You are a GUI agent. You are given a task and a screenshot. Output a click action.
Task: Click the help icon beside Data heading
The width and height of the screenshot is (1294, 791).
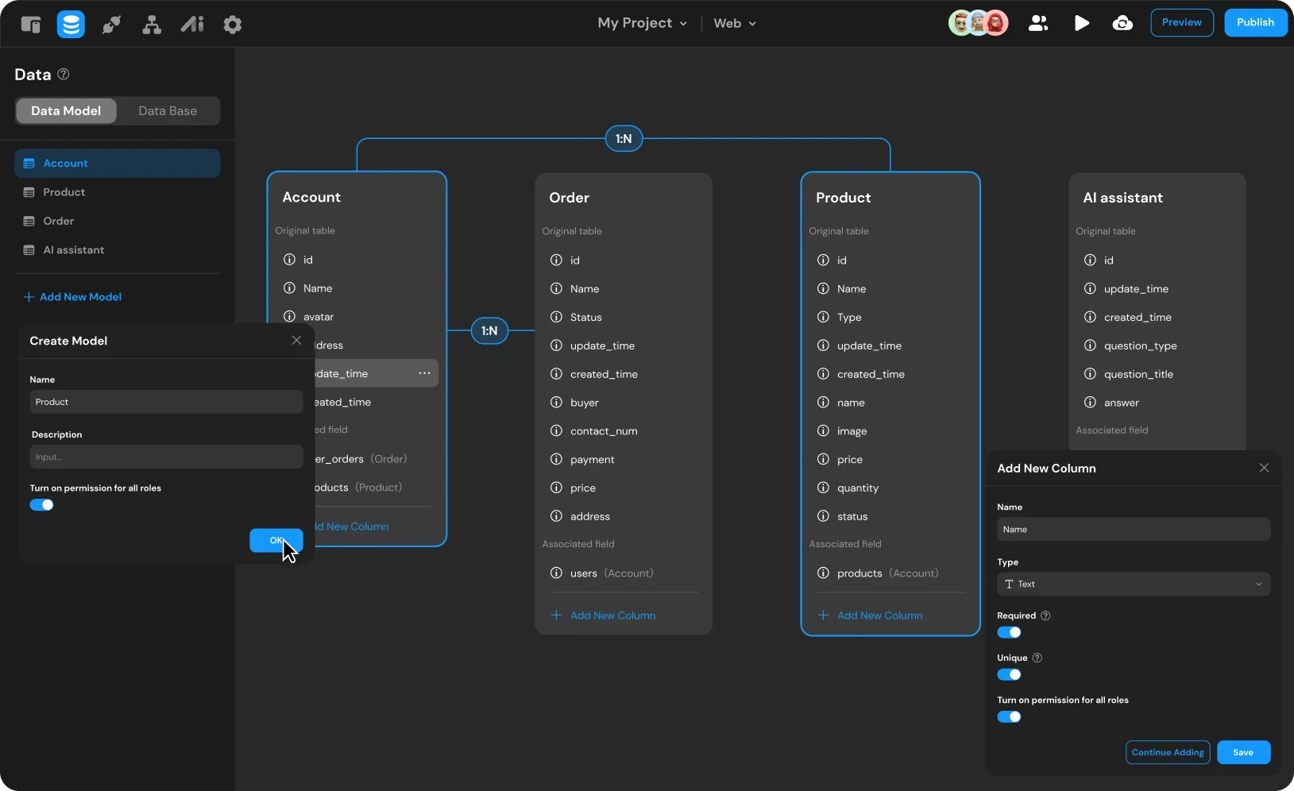[x=64, y=74]
